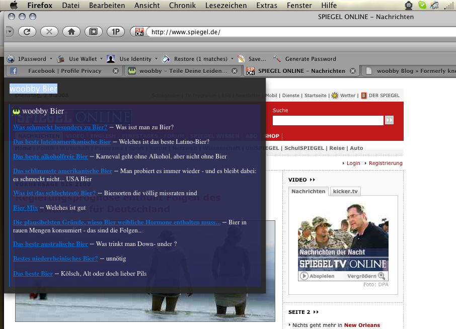The image size is (456, 329).
Task: Select the Nachrichten video tab
Action: tap(308, 191)
